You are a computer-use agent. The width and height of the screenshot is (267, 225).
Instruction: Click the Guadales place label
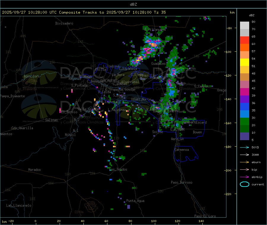158,64
